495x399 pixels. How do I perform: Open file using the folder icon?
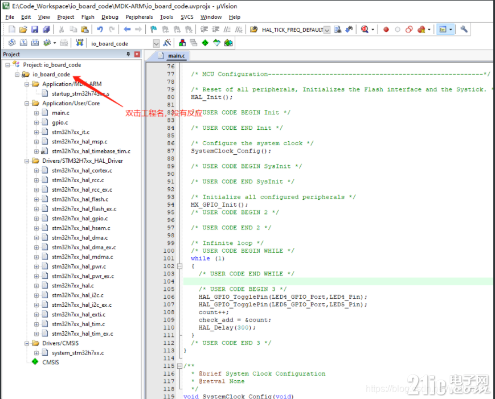coord(23,30)
